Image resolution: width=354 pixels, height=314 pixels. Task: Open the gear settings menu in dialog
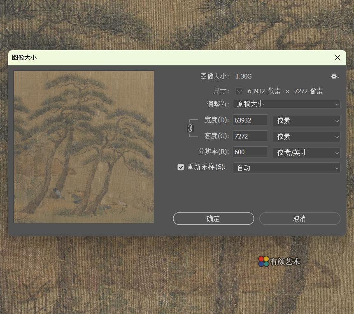point(335,76)
